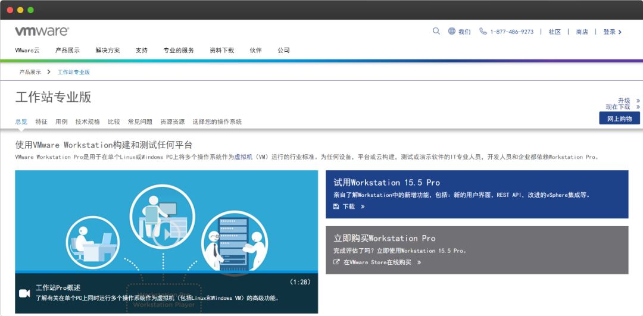Image resolution: width=643 pixels, height=316 pixels.
Task: Click the double chevron after 下载
Action: point(363,207)
